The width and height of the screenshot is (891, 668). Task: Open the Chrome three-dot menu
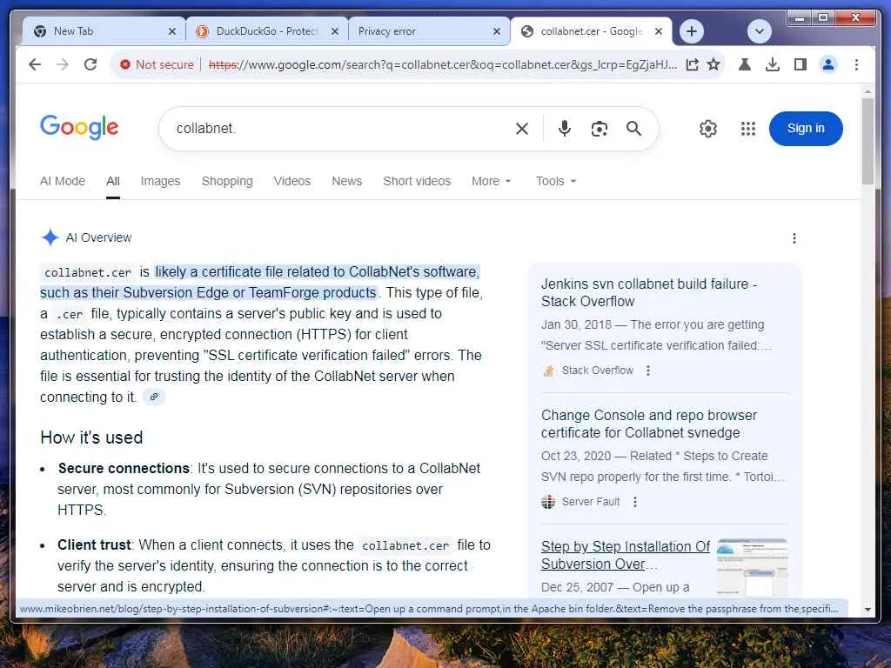pyautogui.click(x=856, y=64)
